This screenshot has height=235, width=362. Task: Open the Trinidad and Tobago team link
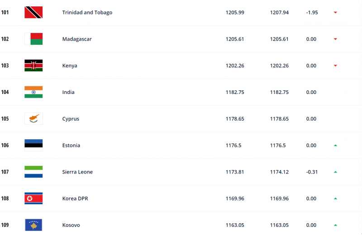tap(87, 13)
